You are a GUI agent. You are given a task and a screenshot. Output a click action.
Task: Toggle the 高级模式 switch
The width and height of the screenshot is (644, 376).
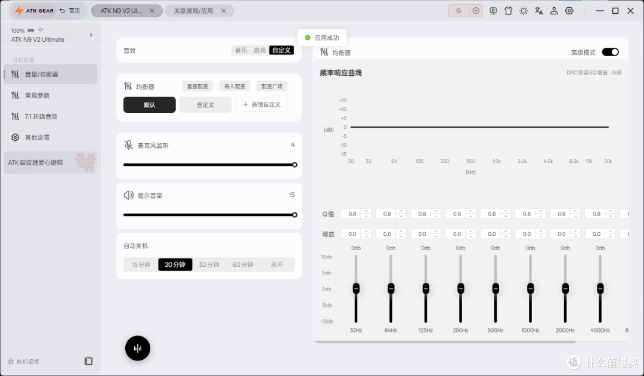coord(611,52)
